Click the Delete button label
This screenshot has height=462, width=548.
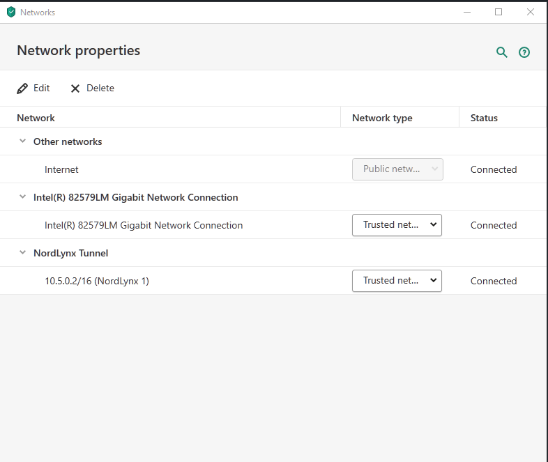pyautogui.click(x=100, y=88)
